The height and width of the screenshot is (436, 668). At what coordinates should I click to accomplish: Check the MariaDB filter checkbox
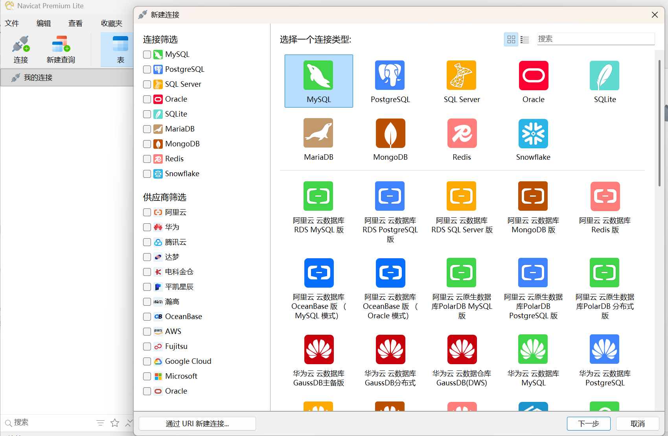pyautogui.click(x=147, y=129)
